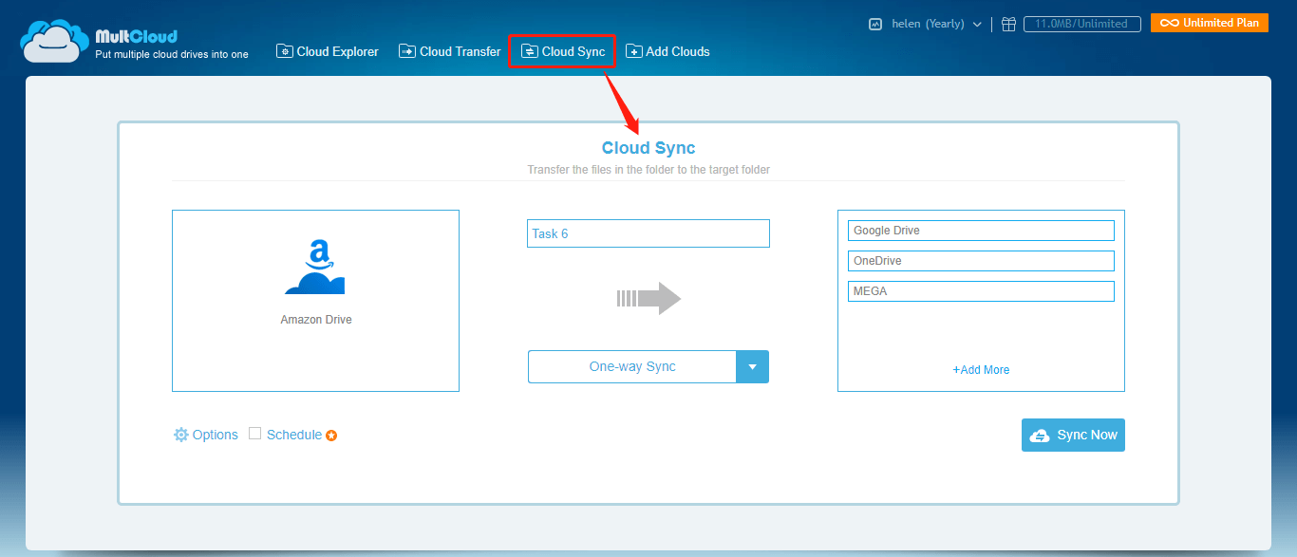
Task: Click the orange Unlimited Plan button
Action: [1210, 23]
